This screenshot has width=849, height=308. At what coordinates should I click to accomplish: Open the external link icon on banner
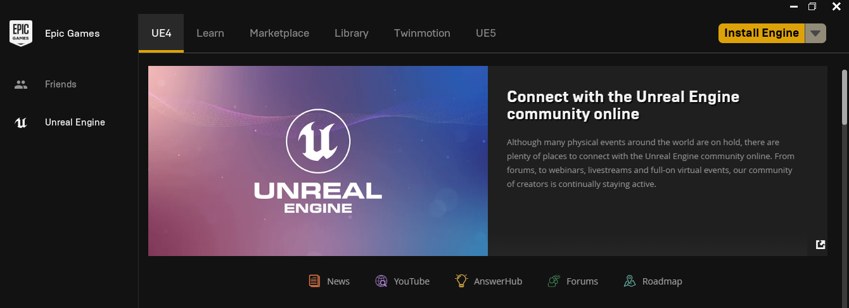[820, 245]
